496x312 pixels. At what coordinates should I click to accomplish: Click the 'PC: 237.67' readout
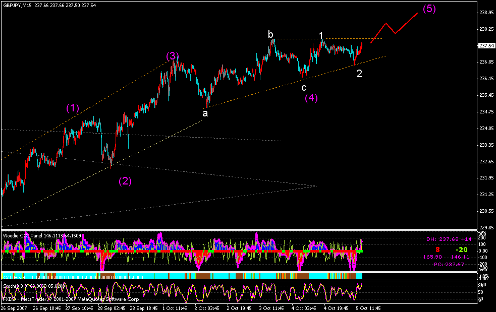coord(449,264)
